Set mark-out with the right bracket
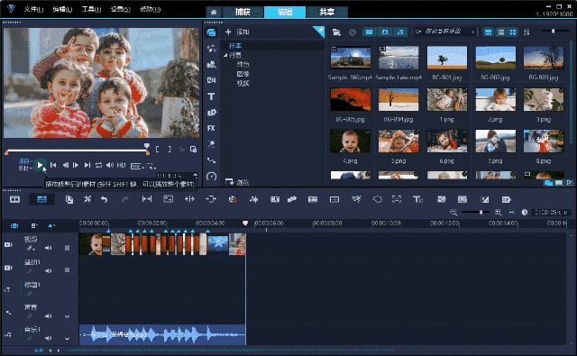Screen dimensions: 577x356 169,150
